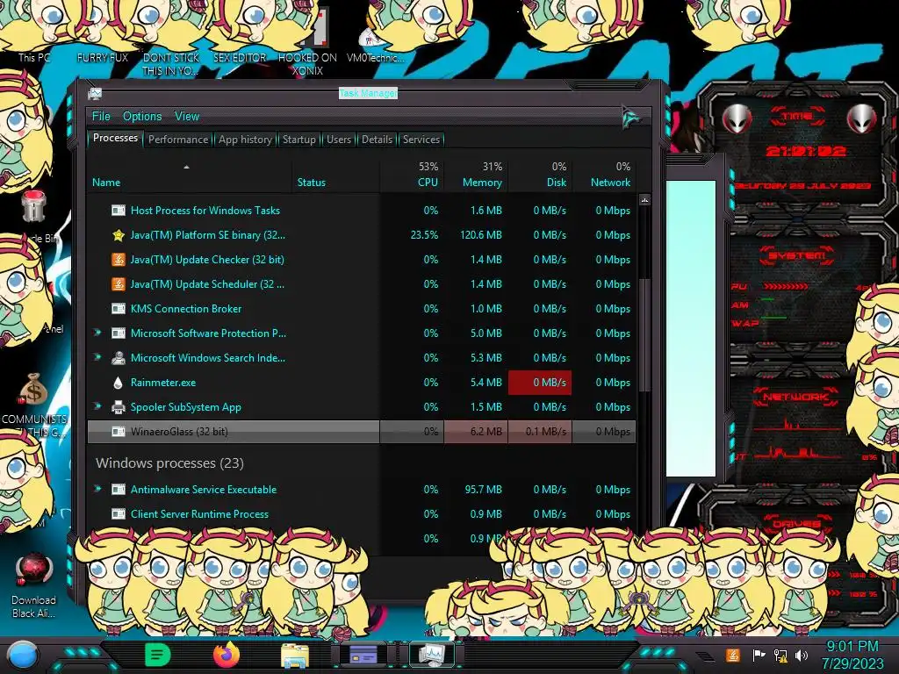Click the Host Process for Windows Tasks icon
The width and height of the screenshot is (899, 674).
119,211
